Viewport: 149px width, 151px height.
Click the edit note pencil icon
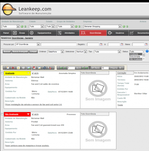(x=39, y=68)
